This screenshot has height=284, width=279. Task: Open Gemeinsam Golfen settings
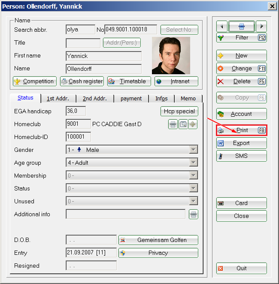(158, 240)
